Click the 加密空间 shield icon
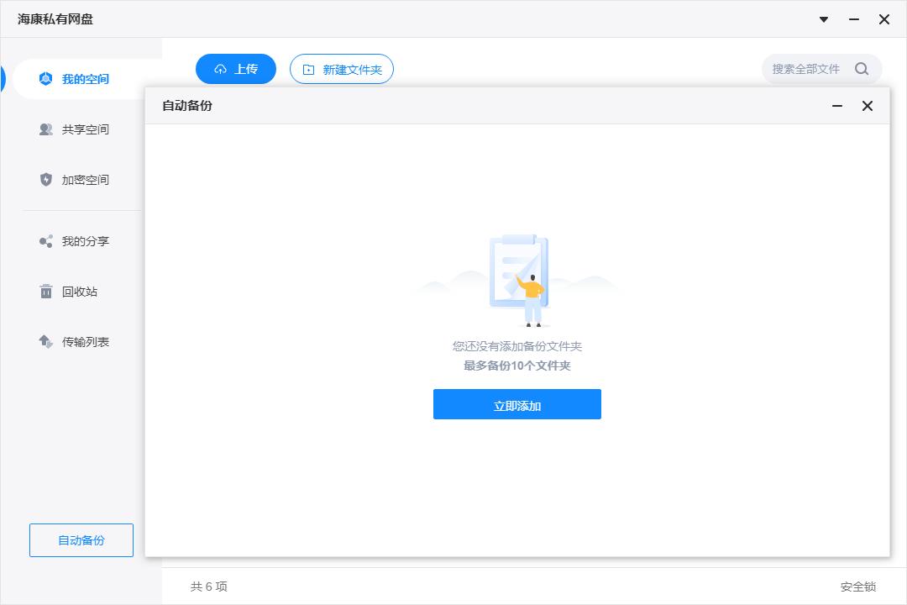Viewport: 907px width, 605px height. (46, 179)
